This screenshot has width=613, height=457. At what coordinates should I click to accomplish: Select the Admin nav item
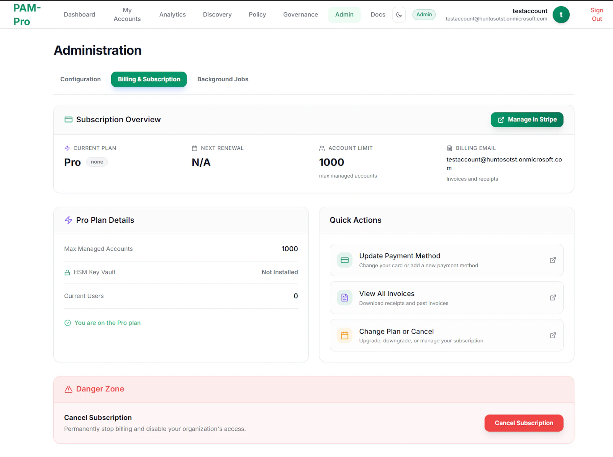click(x=344, y=15)
